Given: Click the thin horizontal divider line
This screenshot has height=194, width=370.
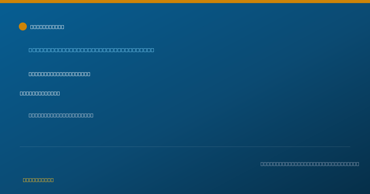Looking at the screenshot, I should coord(185,147).
